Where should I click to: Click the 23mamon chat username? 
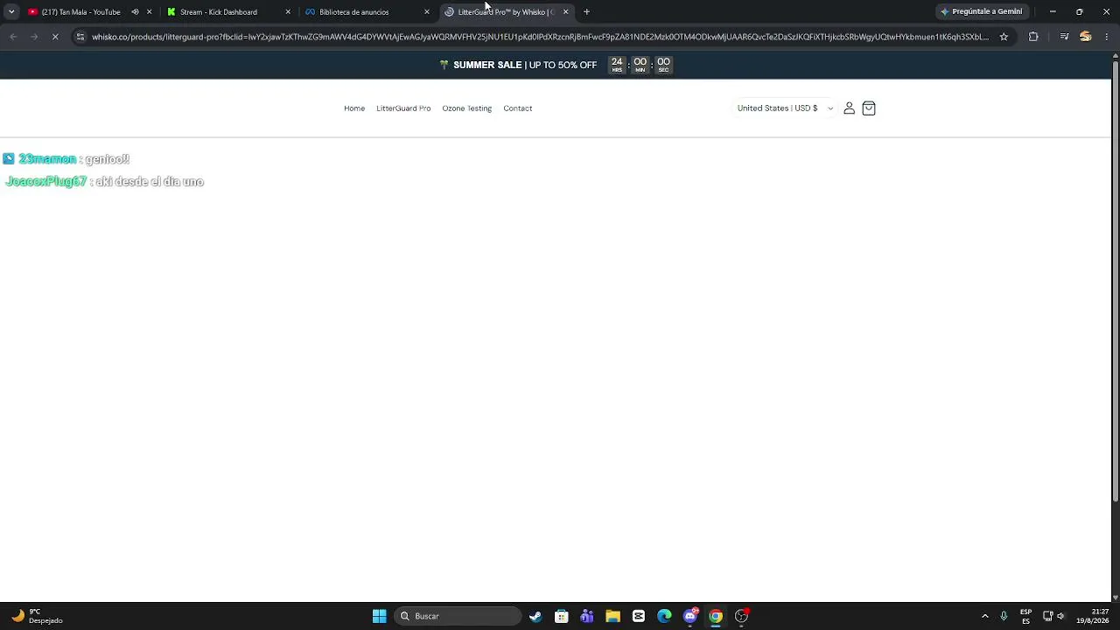point(47,159)
